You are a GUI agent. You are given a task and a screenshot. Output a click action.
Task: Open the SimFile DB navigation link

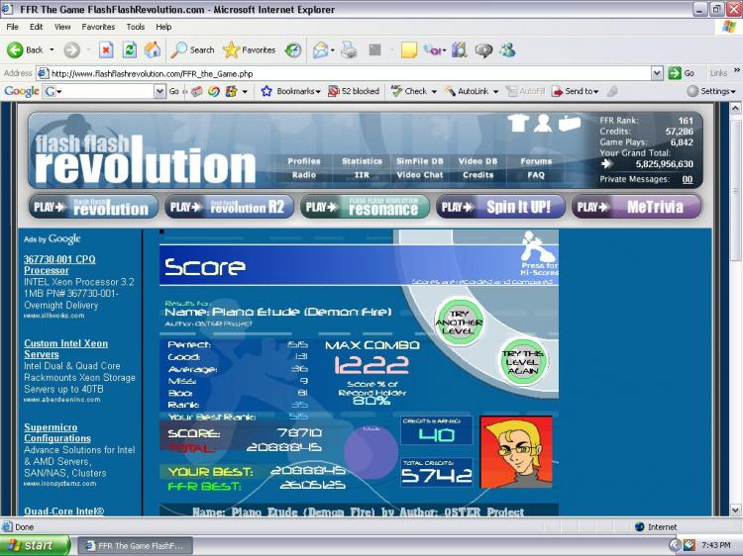(x=420, y=161)
